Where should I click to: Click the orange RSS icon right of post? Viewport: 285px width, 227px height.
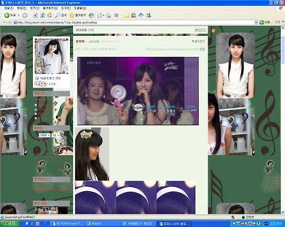(213, 30)
